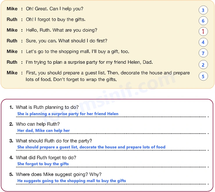The width and height of the screenshot is (215, 192).
Task: Click question "Where does Mike suggest going? Why?"
Action: 59,175
